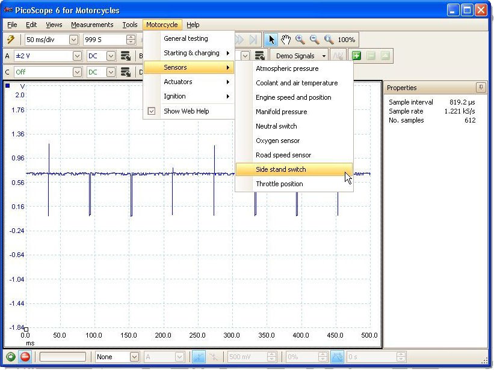The width and height of the screenshot is (494, 370).
Task: Adjust the 0% pre-trigger stepper
Action: pyautogui.click(x=323, y=357)
